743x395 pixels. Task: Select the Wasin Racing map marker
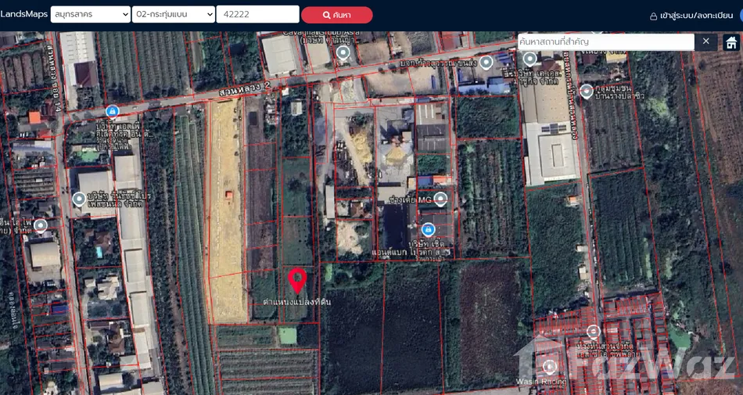tap(550, 366)
